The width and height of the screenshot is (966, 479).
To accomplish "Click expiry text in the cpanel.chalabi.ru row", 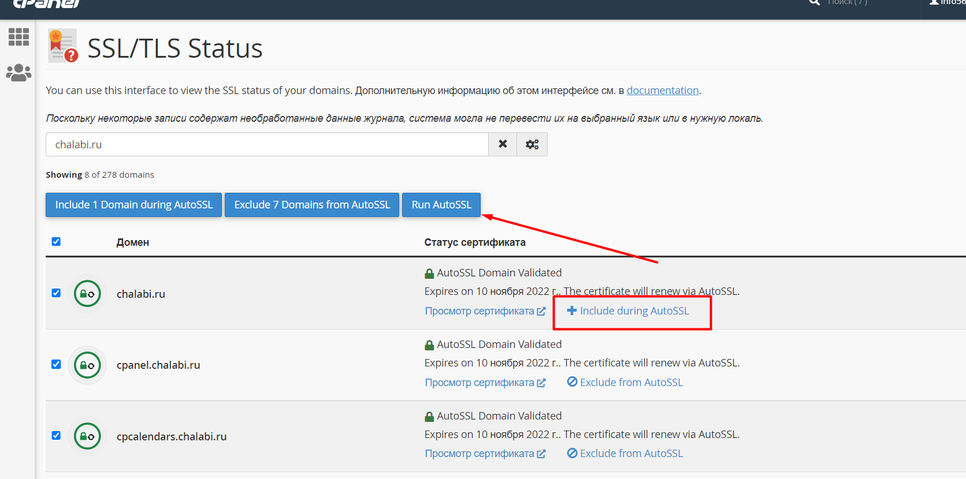I will point(582,363).
